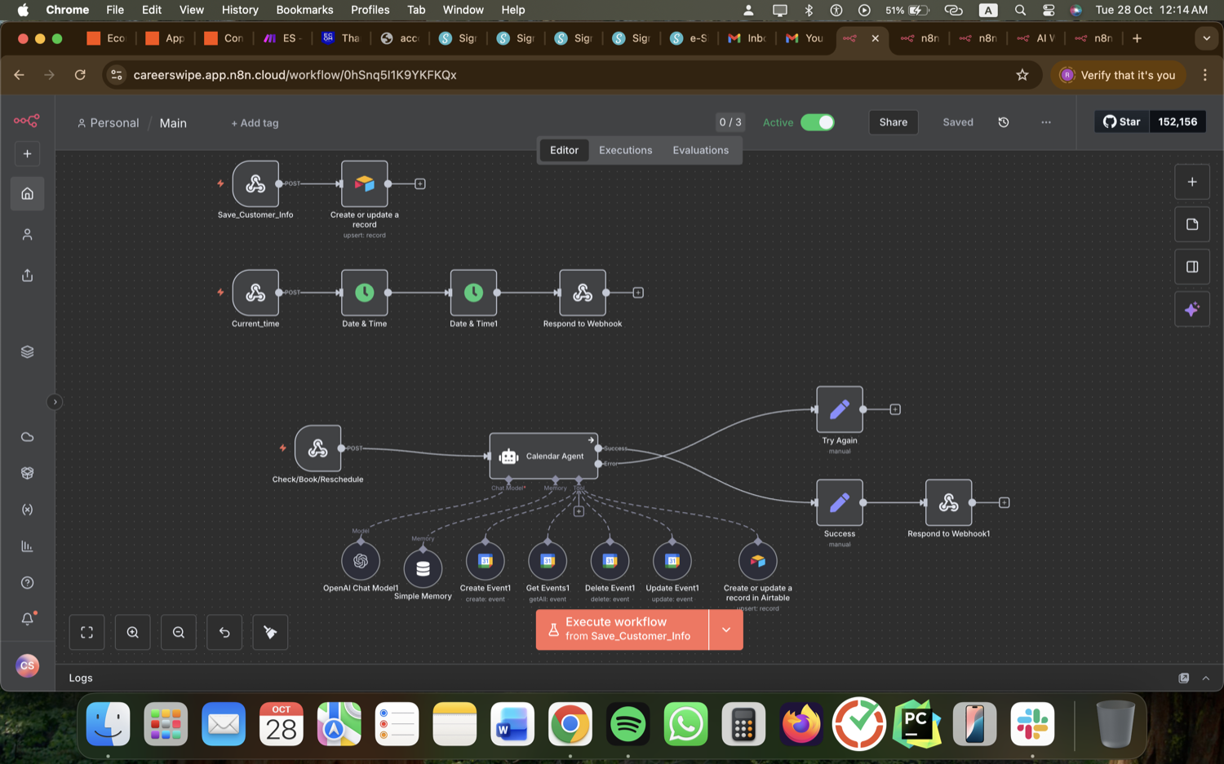Click the Share button

pos(894,122)
